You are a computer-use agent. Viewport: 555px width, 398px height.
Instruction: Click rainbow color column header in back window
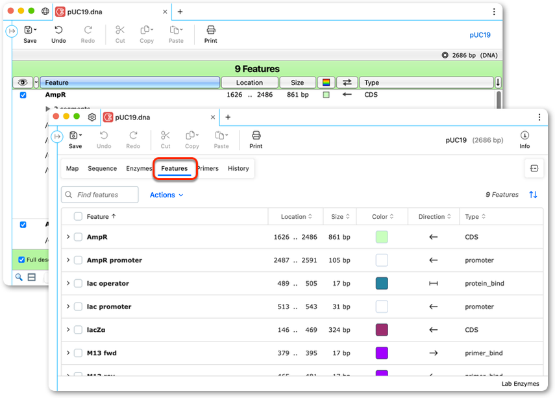pyautogui.click(x=326, y=82)
